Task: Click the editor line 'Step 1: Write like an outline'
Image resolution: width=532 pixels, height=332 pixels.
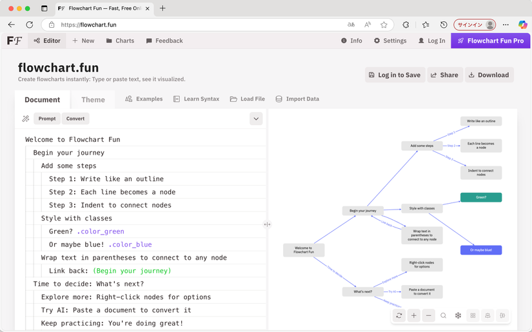Action: coord(106,179)
